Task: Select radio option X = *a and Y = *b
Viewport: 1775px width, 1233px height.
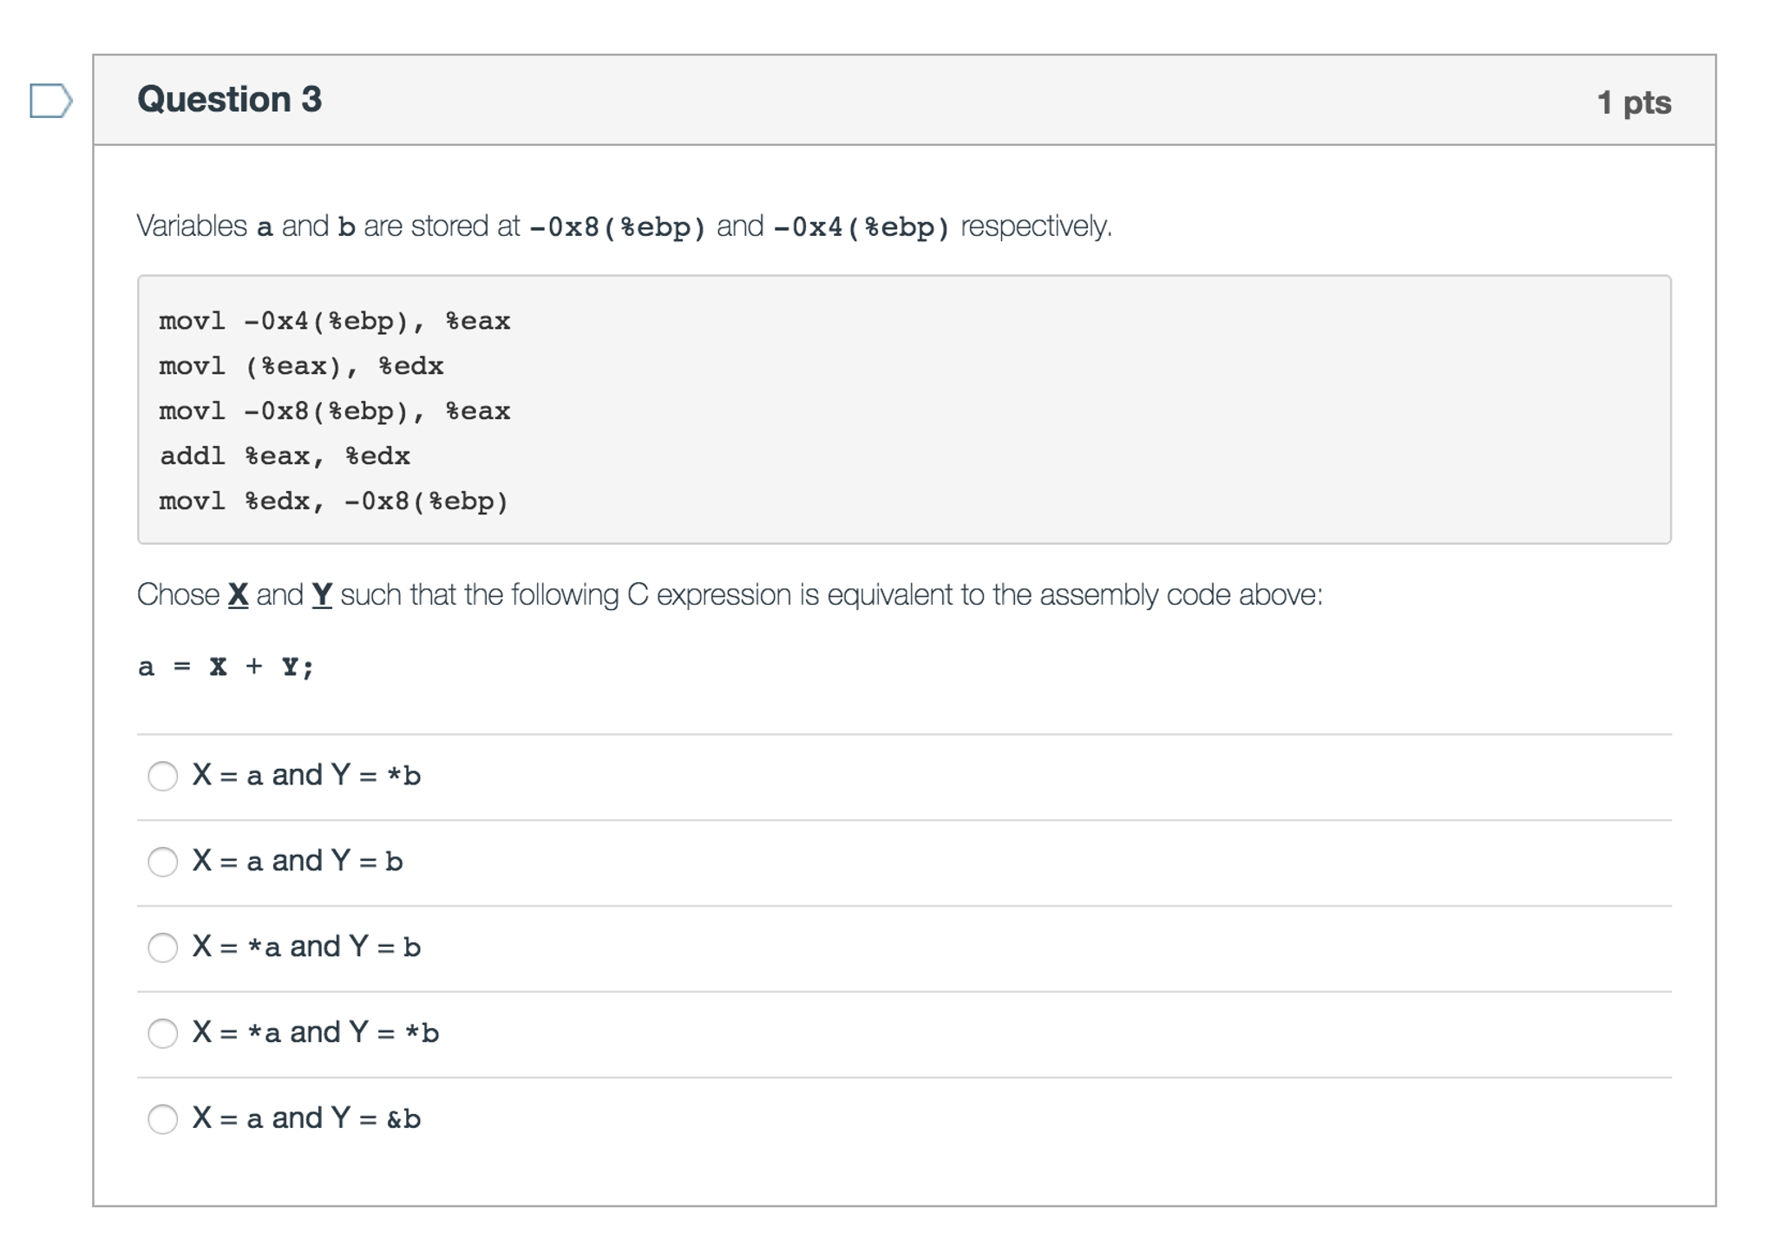Action: tap(163, 1034)
